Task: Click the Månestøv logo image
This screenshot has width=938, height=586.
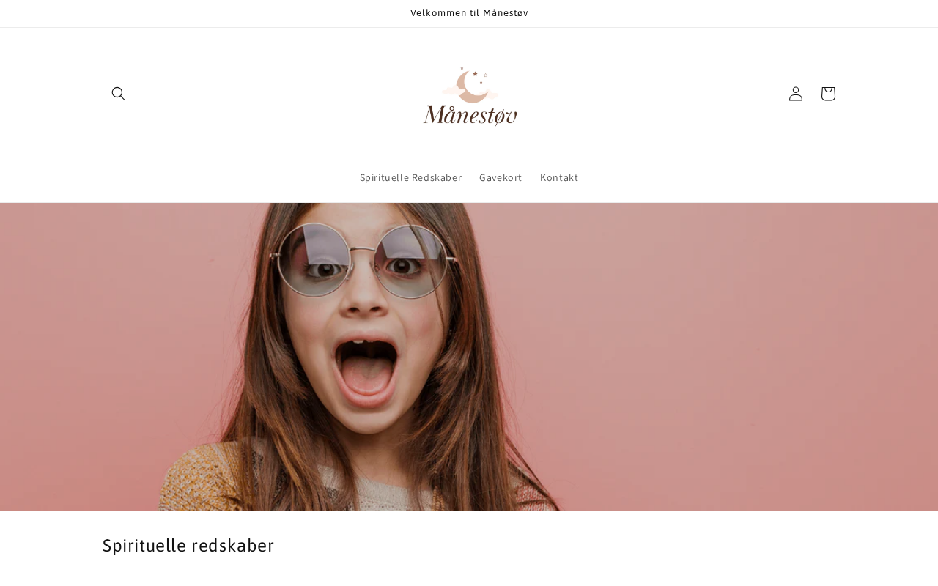Action: pyautogui.click(x=470, y=94)
